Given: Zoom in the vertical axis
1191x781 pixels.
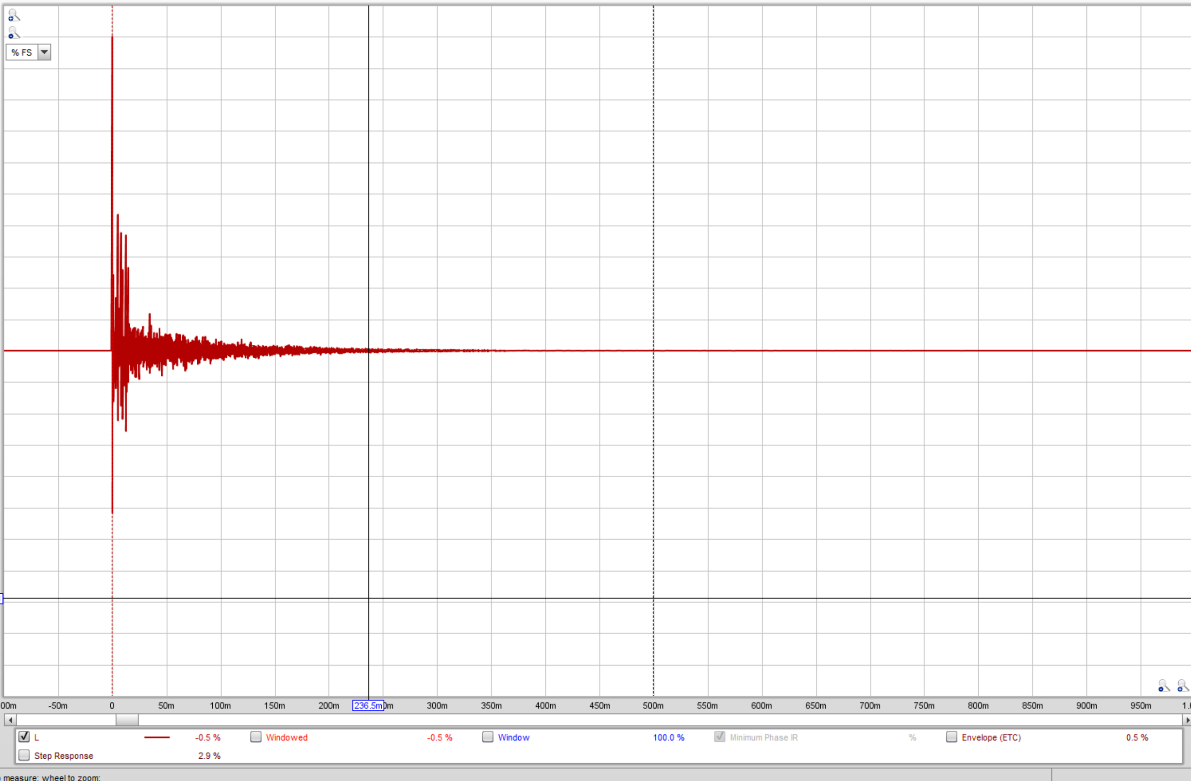Looking at the screenshot, I should (x=14, y=16).
